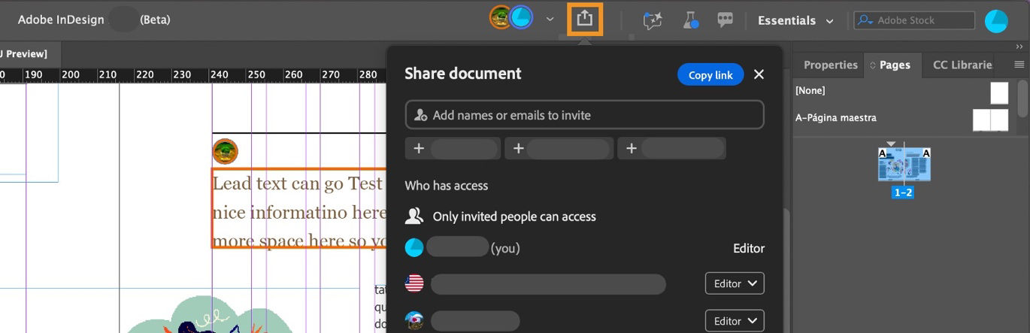
Task: Open the comments speech bubble icon
Action: click(725, 20)
